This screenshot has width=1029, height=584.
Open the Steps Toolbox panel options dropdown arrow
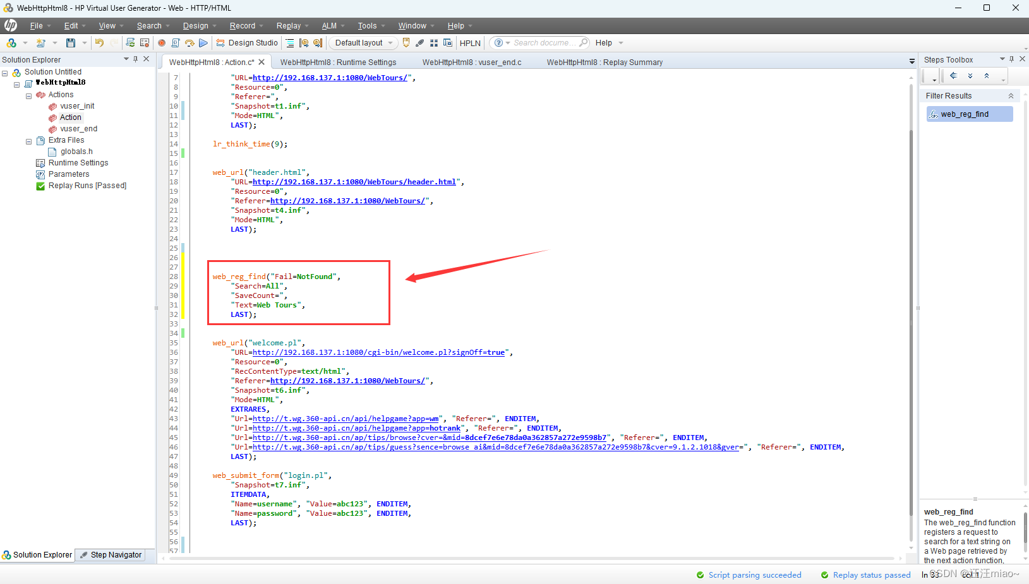click(1002, 59)
